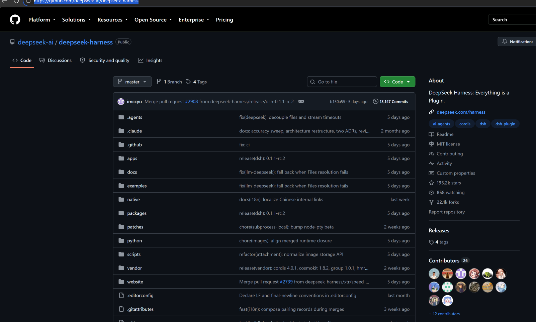Expand the Solutions navigation menu
The width and height of the screenshot is (536, 322).
coord(76,20)
